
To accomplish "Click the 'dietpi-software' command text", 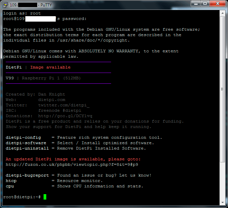I will [x=26, y=143].
